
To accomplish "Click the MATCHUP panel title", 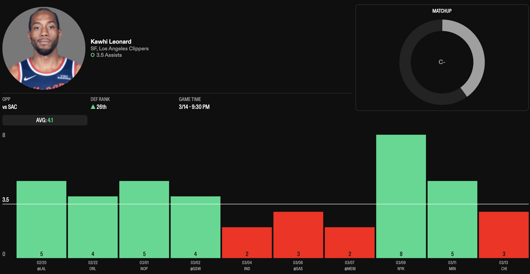I will 442,11.
